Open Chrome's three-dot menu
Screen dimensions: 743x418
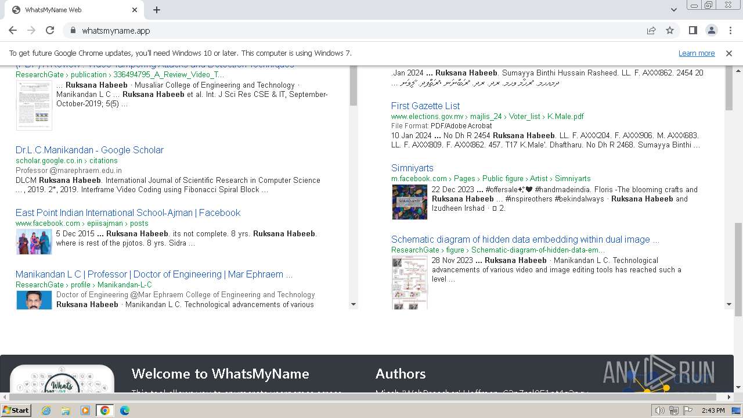pos(730,30)
